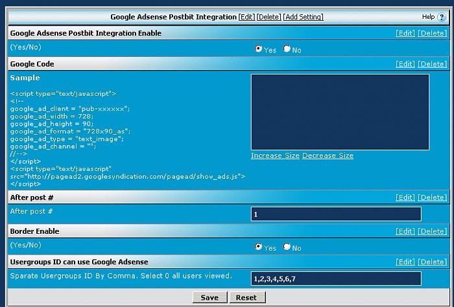Delete the Border Enable setting
The image size is (454, 307).
click(433, 231)
